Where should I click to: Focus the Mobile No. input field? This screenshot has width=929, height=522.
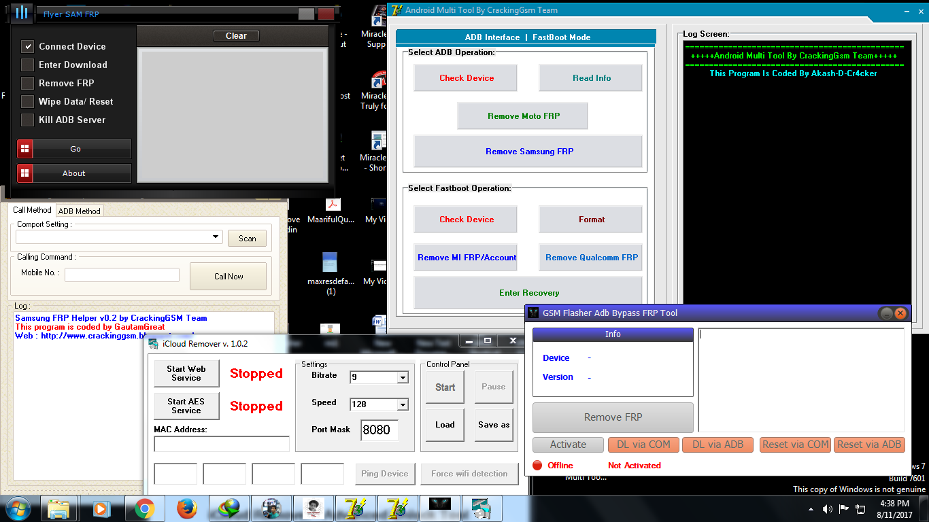coord(122,275)
